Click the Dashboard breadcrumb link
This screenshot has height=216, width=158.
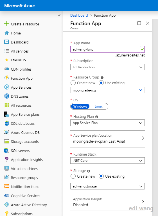(79, 15)
